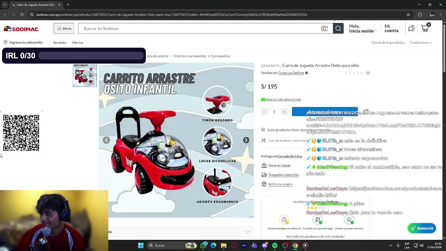The height and width of the screenshot is (251, 446).
Task: Click seller info icon beside Grupo Los Delfines
Action: pyautogui.click(x=307, y=73)
